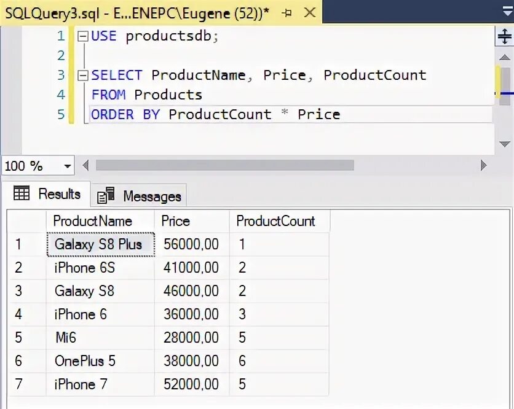Click the horizontal scrollbar thumb
This screenshot has width=514, height=409.
coord(225,165)
